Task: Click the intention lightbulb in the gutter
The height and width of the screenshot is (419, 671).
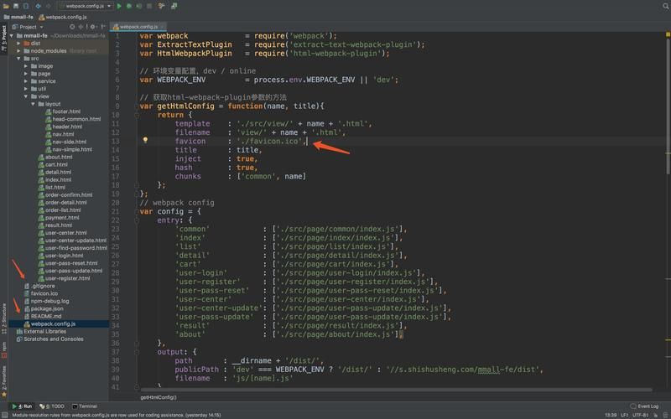Action: (145, 141)
